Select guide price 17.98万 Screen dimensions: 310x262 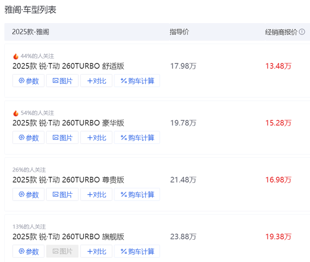point(183,66)
